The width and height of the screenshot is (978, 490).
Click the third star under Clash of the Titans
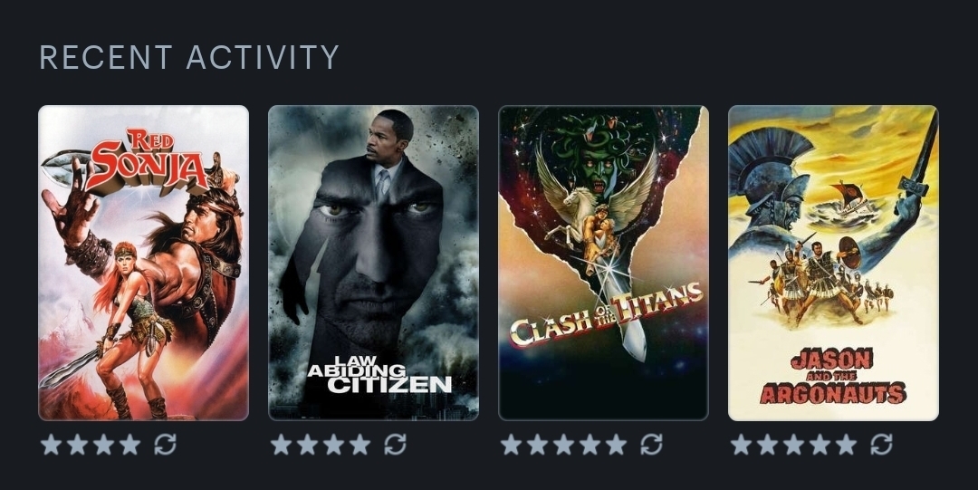[x=564, y=445]
